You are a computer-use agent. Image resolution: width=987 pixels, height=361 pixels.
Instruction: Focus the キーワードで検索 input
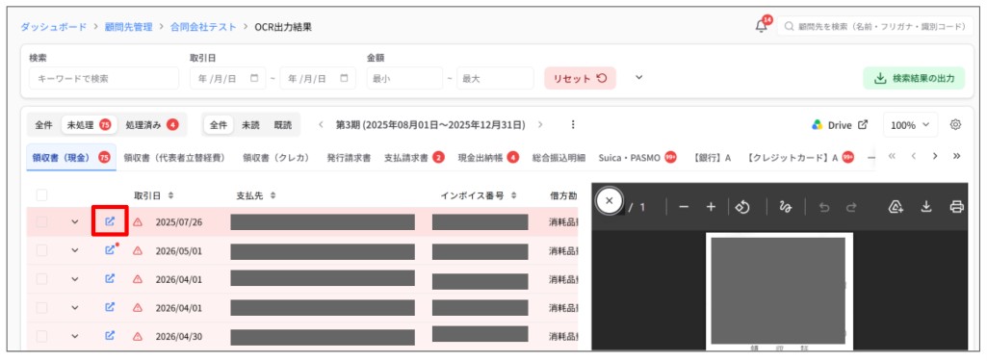tap(104, 79)
